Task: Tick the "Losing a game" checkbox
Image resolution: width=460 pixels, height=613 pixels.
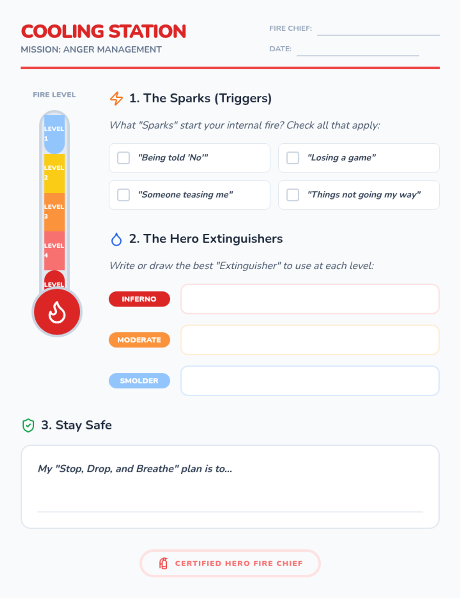Action: coord(293,158)
